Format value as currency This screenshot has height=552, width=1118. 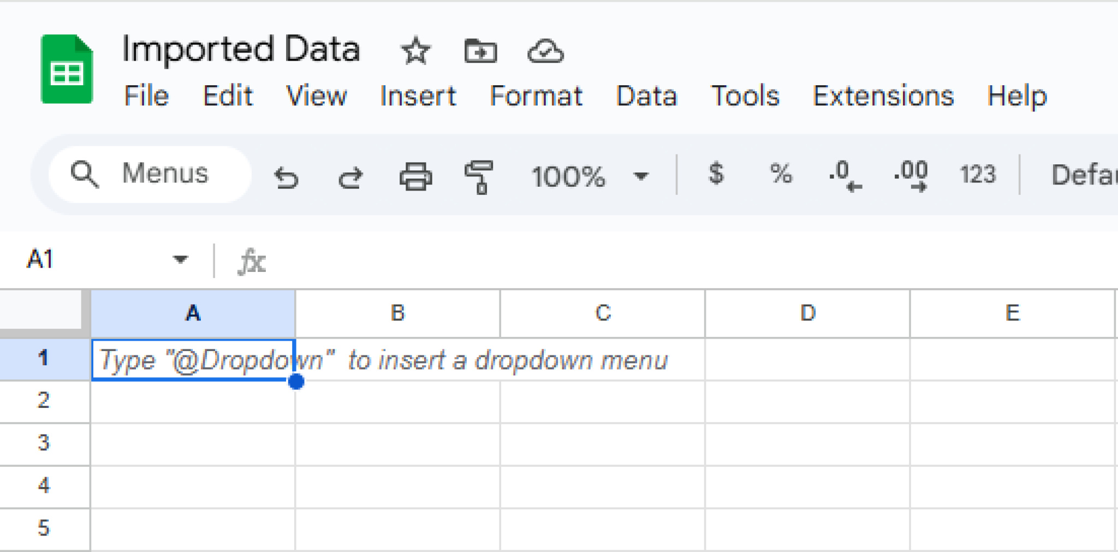pos(716,176)
